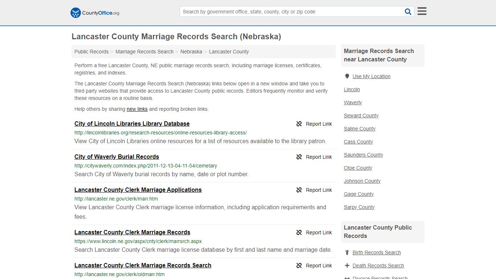Visit the lincolnlibraries.org URL

(x=160, y=133)
